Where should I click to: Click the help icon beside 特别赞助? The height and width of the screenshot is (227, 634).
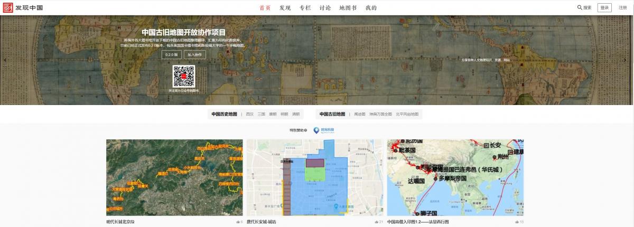pos(306,130)
